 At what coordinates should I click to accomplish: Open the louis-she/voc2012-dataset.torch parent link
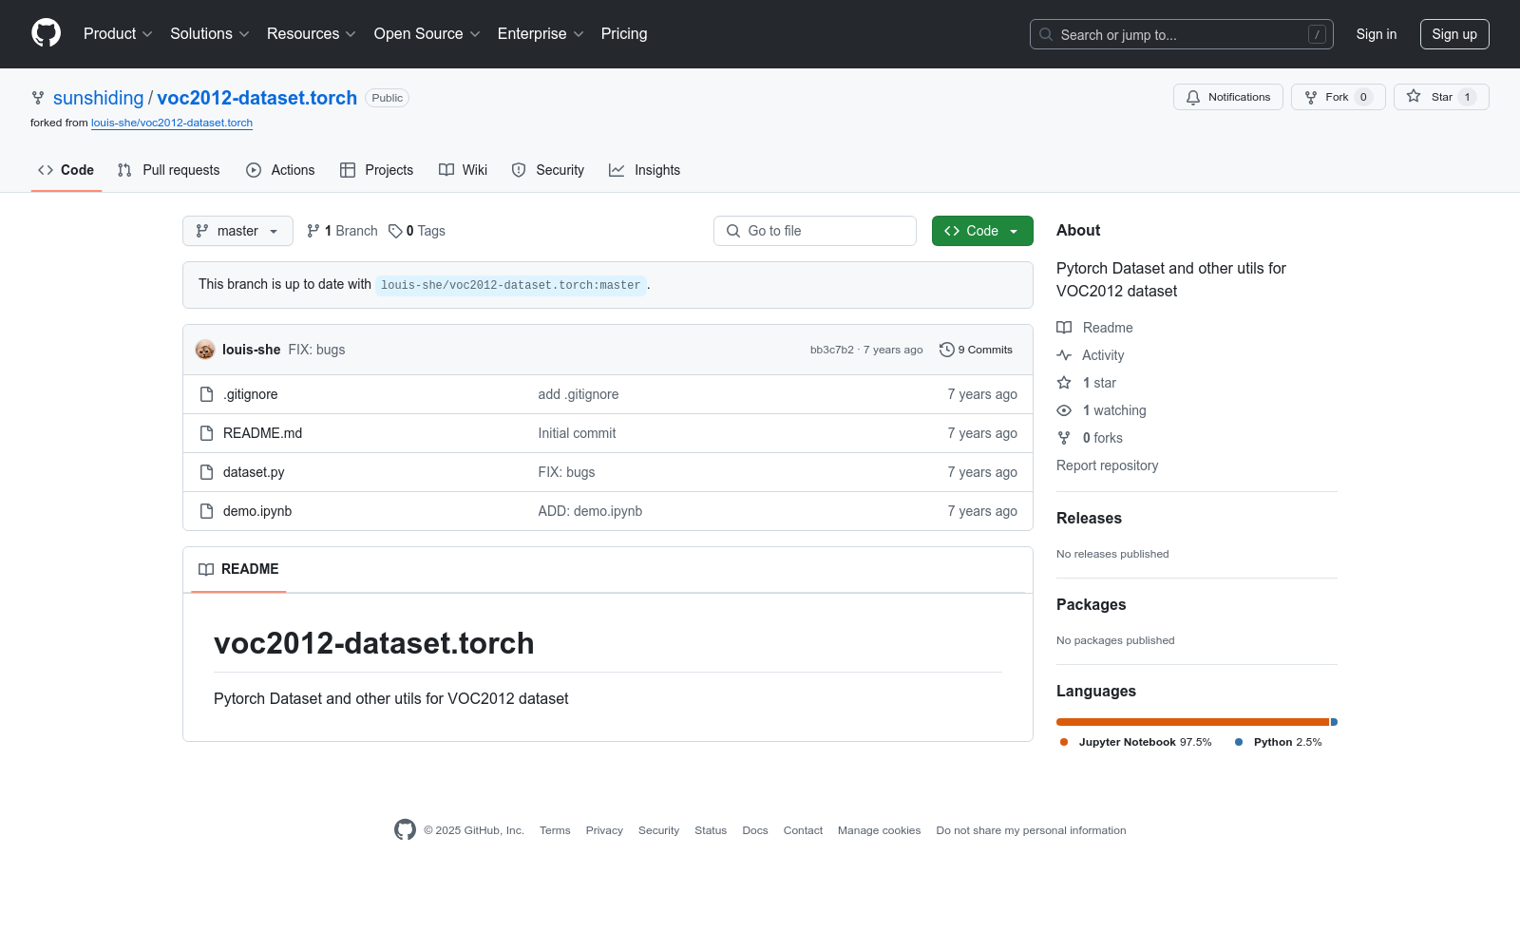coord(172,123)
